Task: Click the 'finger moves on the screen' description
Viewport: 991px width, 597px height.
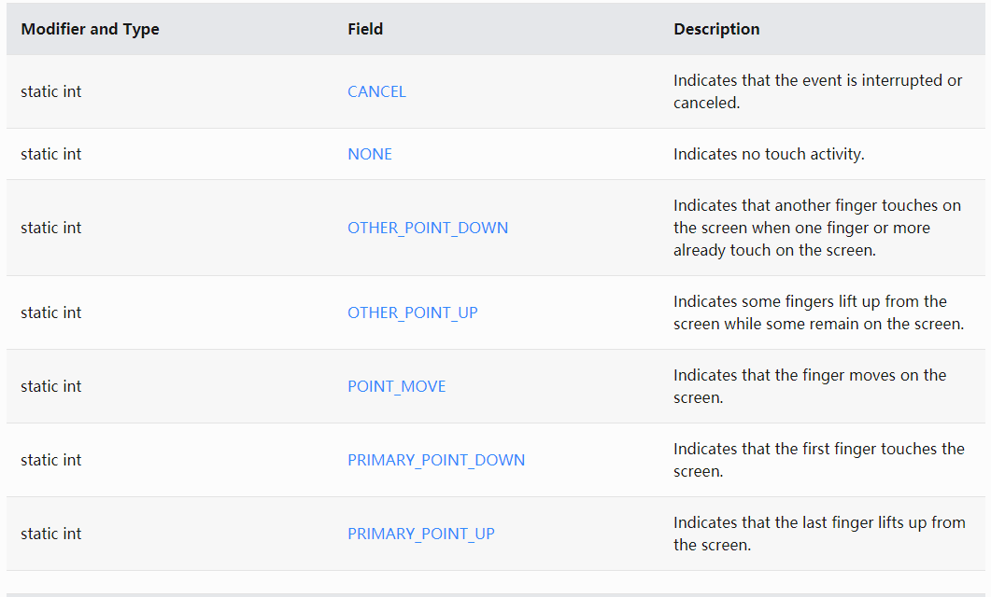Action: (x=810, y=386)
